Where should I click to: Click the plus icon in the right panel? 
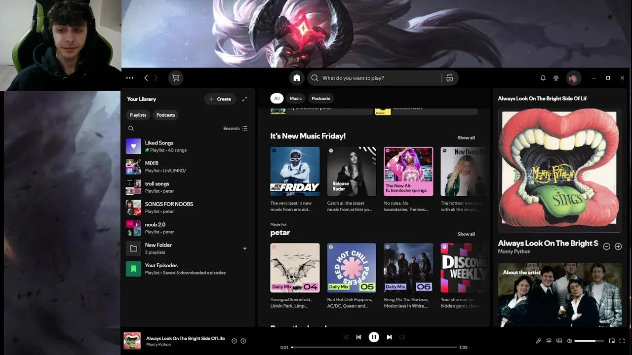618,247
